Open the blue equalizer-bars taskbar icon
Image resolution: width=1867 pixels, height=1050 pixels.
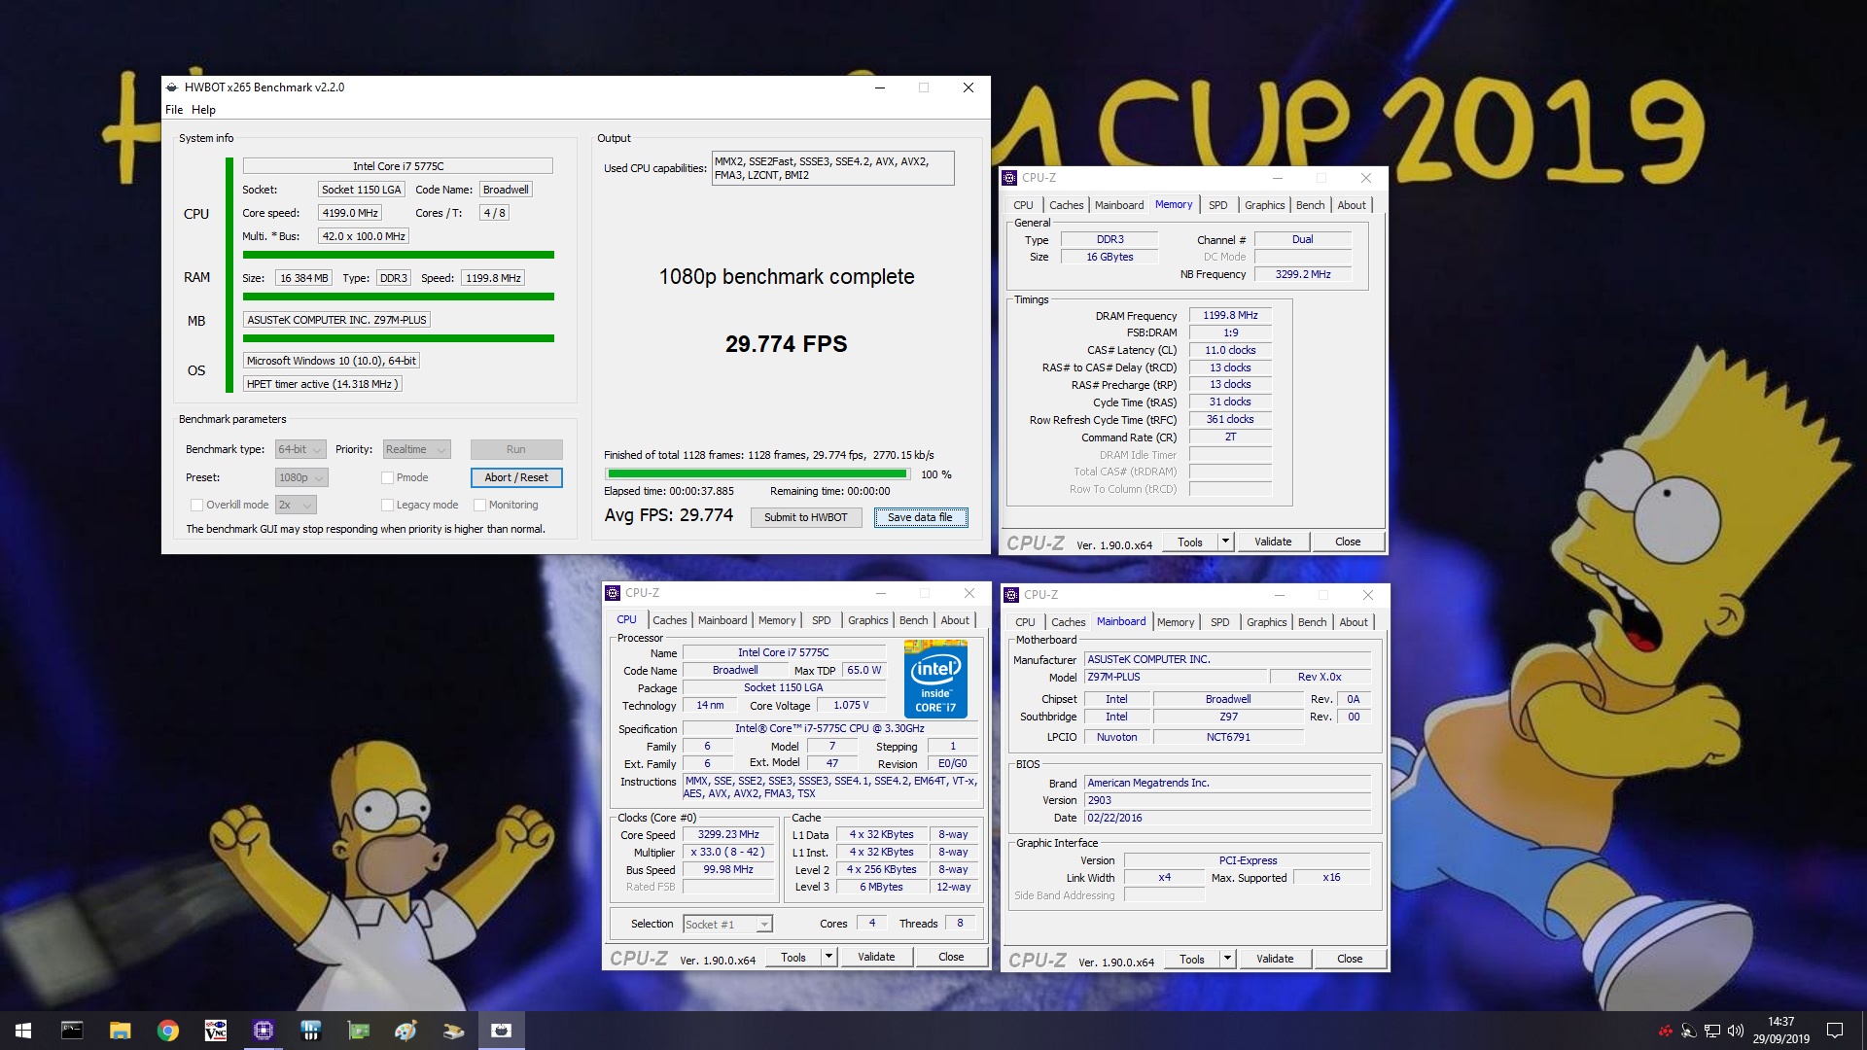[x=310, y=1031]
